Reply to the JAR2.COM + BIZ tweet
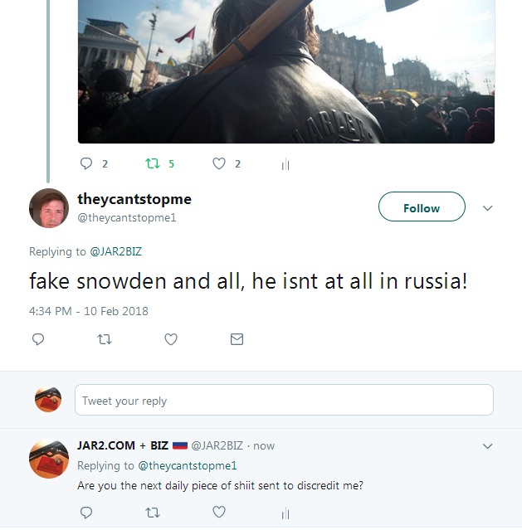Image resolution: width=522 pixels, height=530 pixels. [x=86, y=513]
